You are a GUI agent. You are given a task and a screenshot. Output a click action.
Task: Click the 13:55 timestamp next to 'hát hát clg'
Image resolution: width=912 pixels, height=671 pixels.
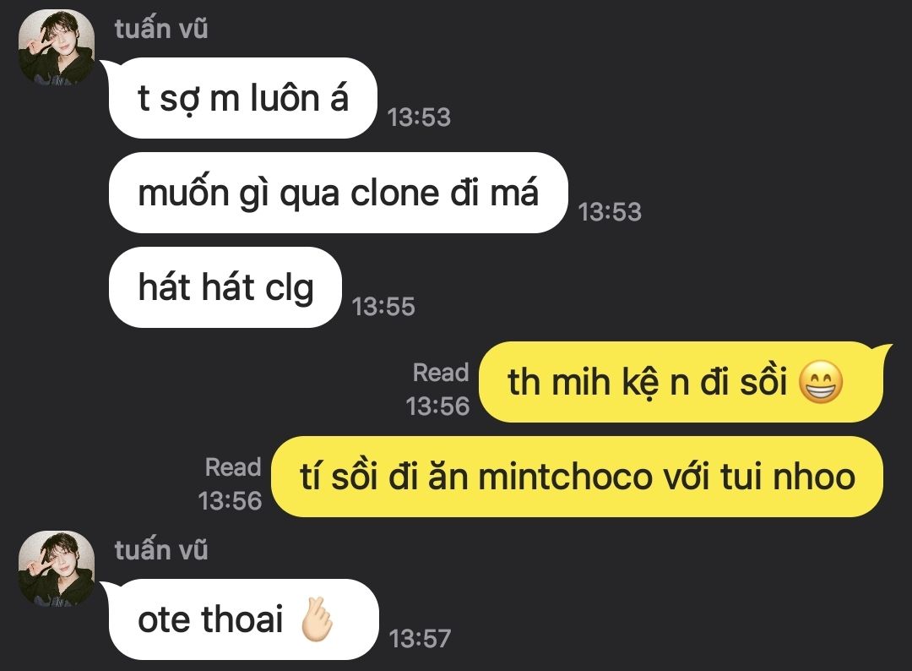(x=383, y=307)
